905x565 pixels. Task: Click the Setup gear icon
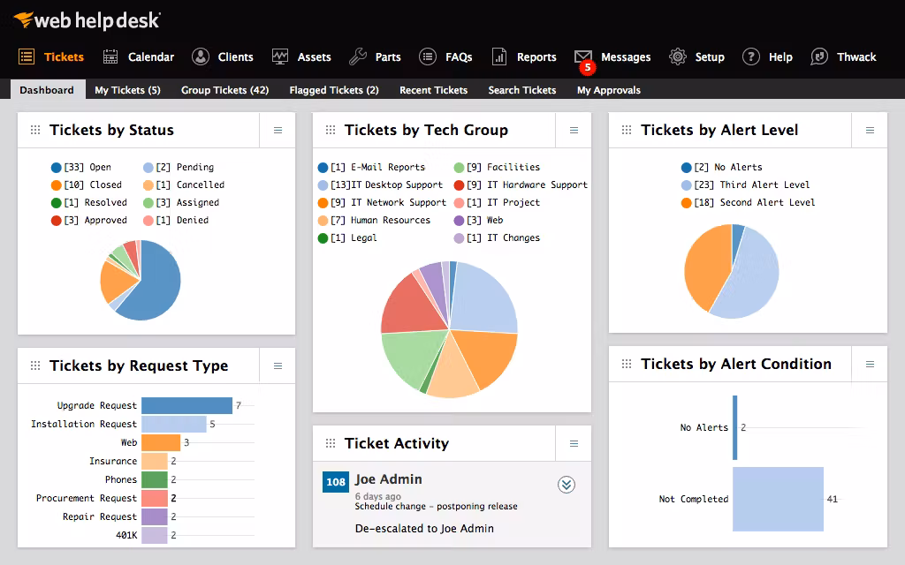coord(678,56)
